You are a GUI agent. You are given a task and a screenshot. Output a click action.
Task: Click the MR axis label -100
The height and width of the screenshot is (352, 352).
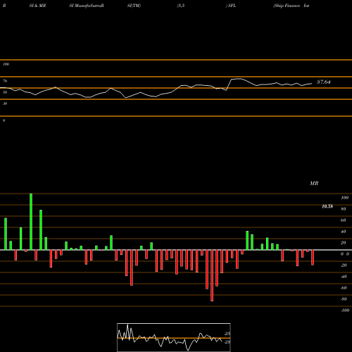click(x=344, y=310)
